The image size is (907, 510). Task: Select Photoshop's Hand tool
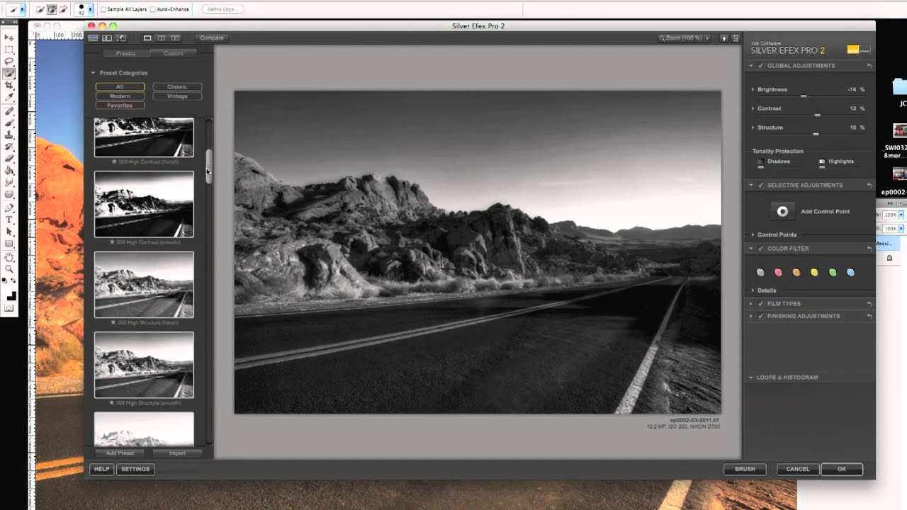coord(9,257)
